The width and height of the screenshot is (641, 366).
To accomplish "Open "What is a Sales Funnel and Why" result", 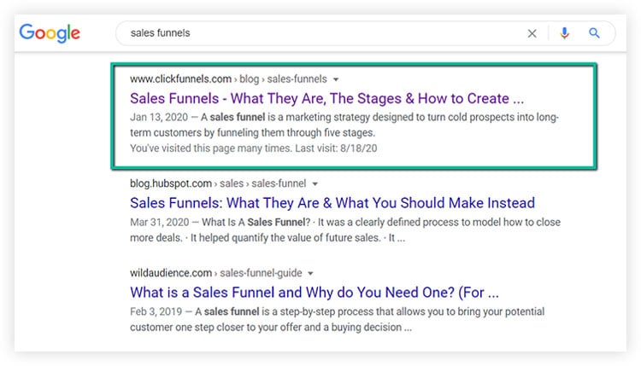I will (315, 293).
